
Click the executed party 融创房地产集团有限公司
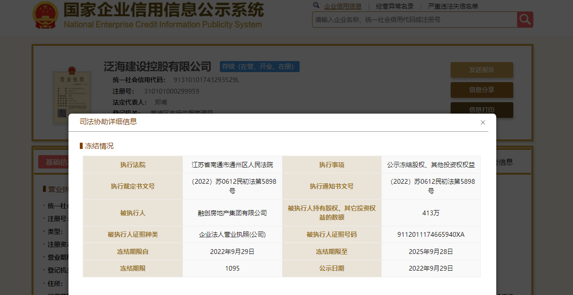(x=232, y=213)
